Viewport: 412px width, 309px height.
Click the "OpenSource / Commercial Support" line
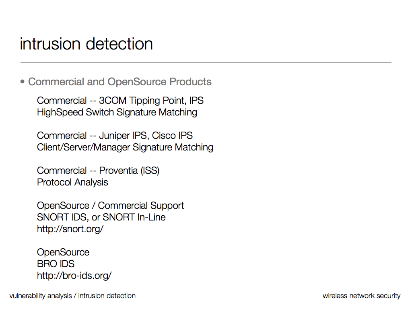111,205
